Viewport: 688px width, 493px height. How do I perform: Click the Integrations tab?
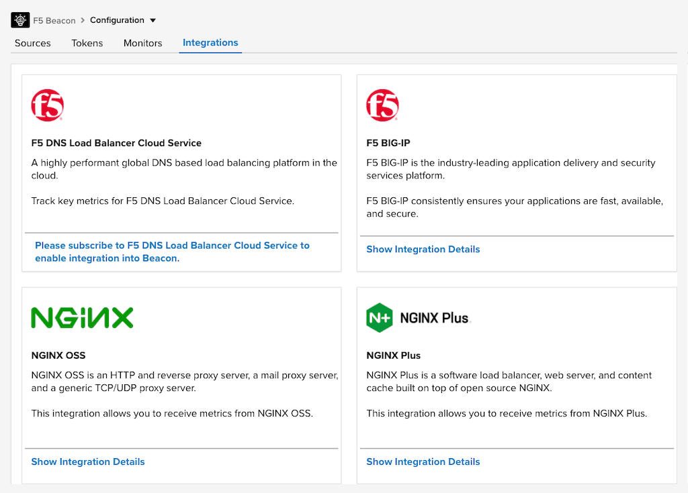click(210, 43)
